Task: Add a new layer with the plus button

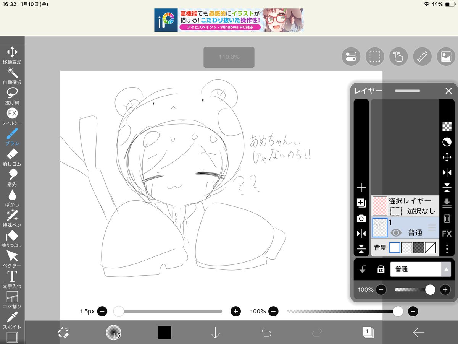Action: 361,187
